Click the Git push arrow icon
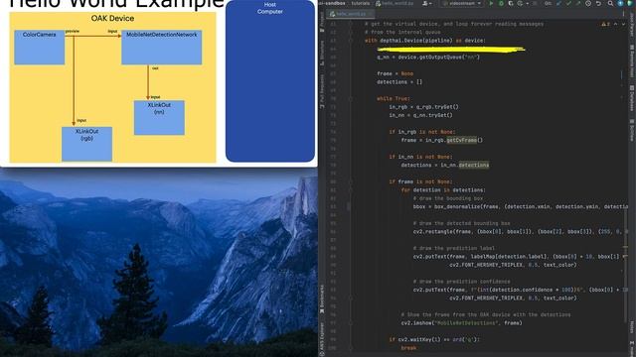This screenshot has height=357, width=636. [578, 3]
